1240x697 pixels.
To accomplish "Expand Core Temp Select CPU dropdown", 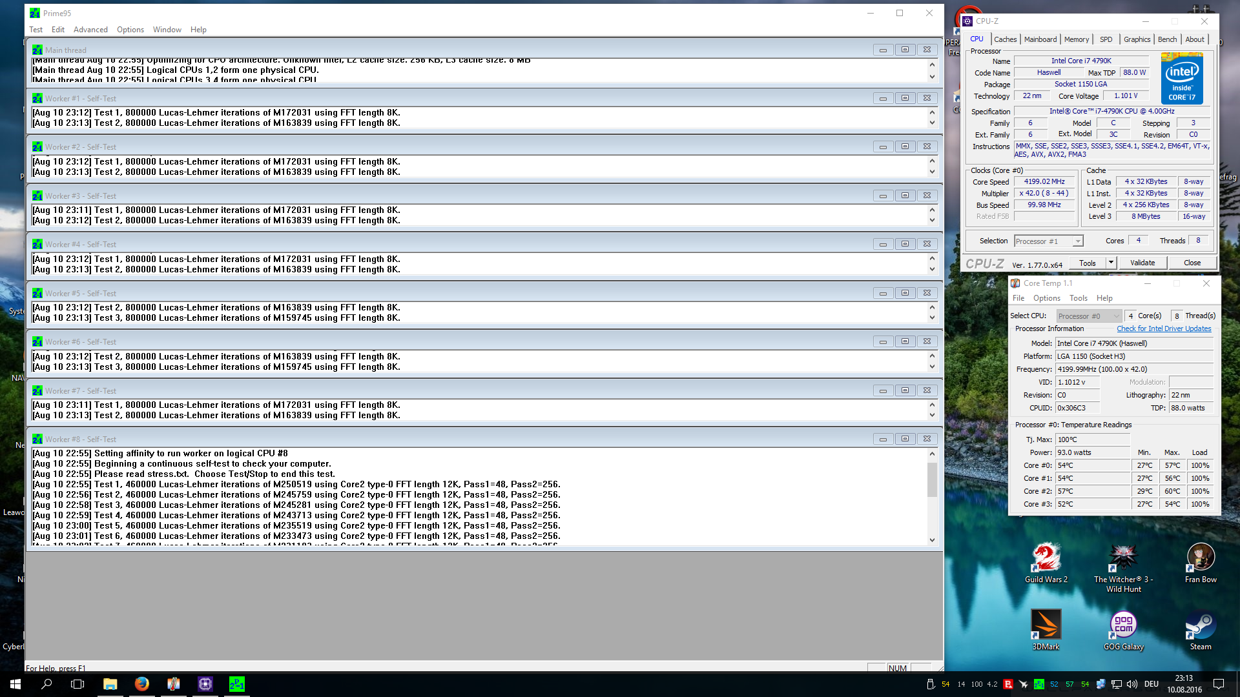I will 1116,316.
